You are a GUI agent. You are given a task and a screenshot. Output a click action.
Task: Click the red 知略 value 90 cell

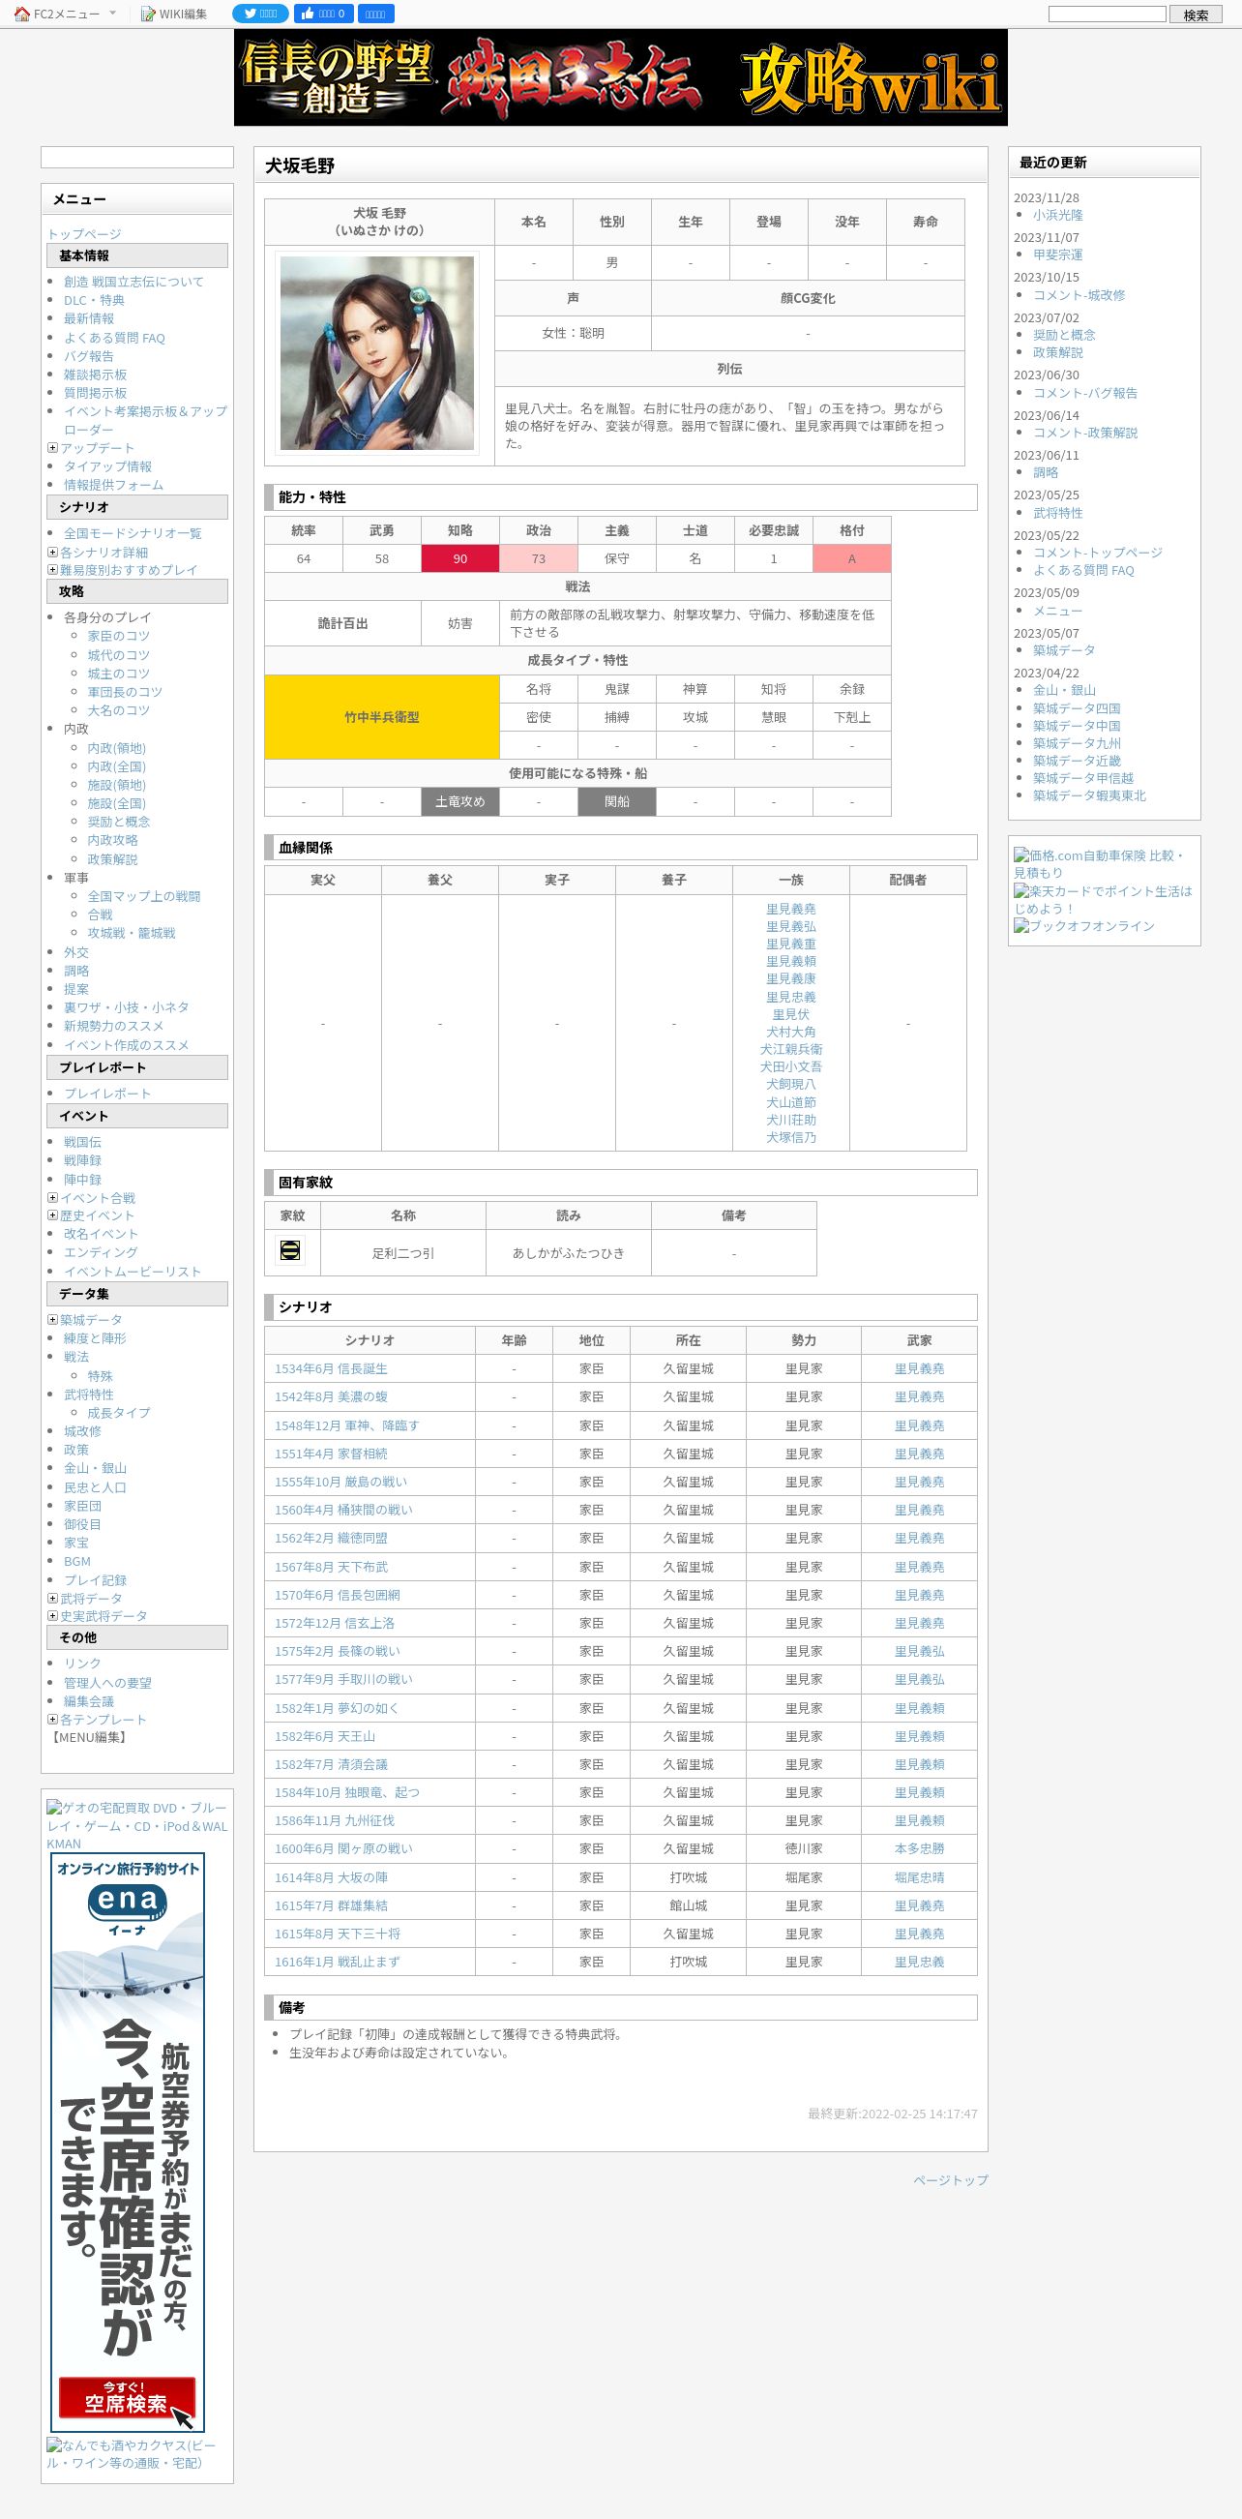460,558
